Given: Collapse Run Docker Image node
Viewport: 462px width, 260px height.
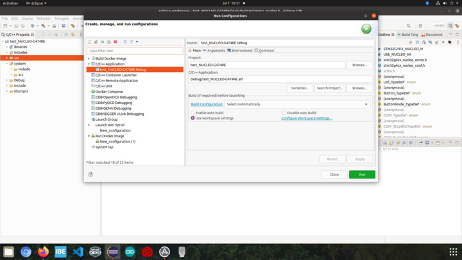Looking at the screenshot, I should click(89, 136).
